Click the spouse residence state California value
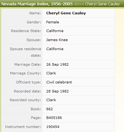 coord(55,49)
